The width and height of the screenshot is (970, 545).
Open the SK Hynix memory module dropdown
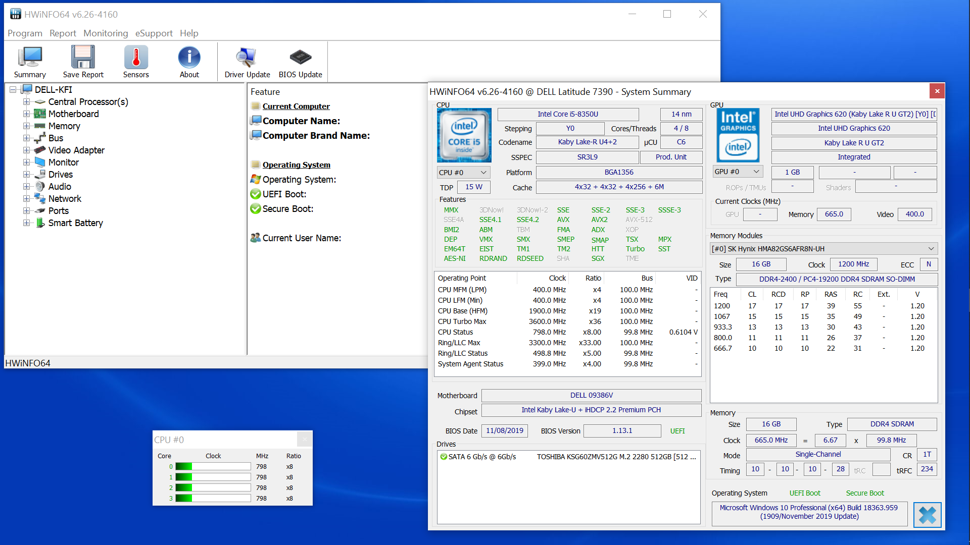click(823, 249)
